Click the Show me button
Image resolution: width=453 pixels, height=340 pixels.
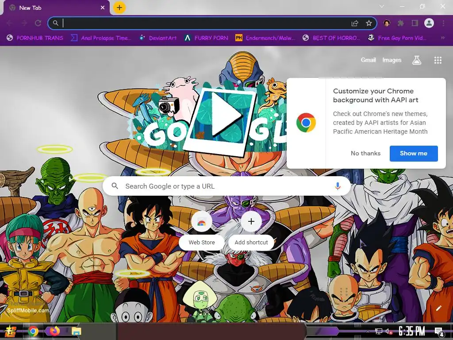(414, 154)
